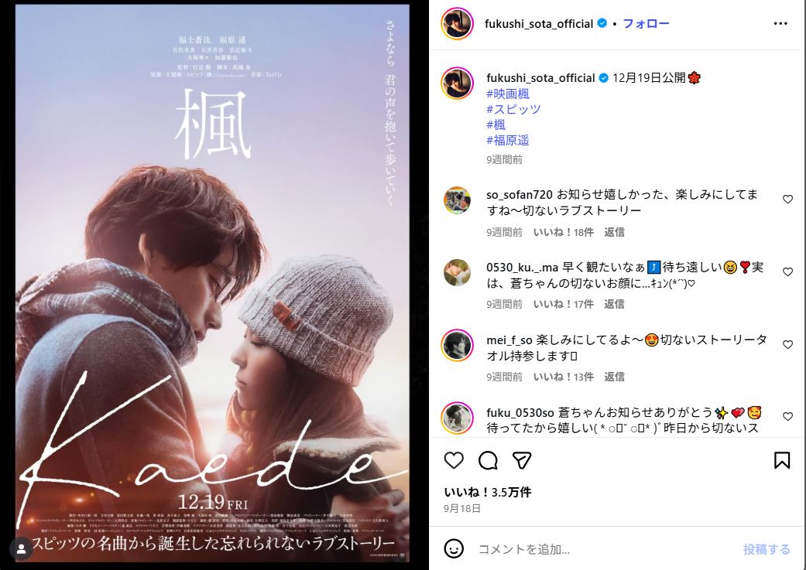This screenshot has width=806, height=570.
Task: Open the comment bubble icon
Action: (x=488, y=460)
